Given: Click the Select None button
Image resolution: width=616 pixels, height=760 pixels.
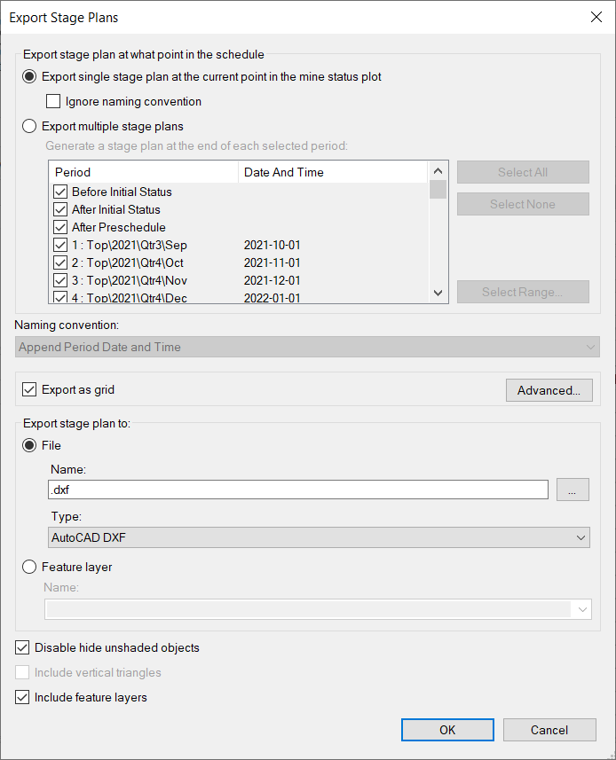Looking at the screenshot, I should pyautogui.click(x=523, y=204).
